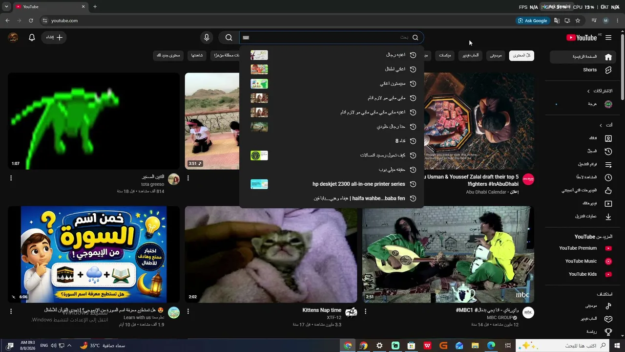Open the notifications bell
The height and width of the screenshot is (352, 625).
[32, 38]
